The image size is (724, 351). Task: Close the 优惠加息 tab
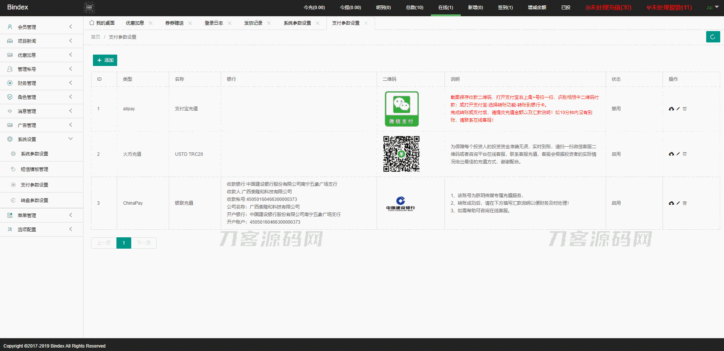151,23
